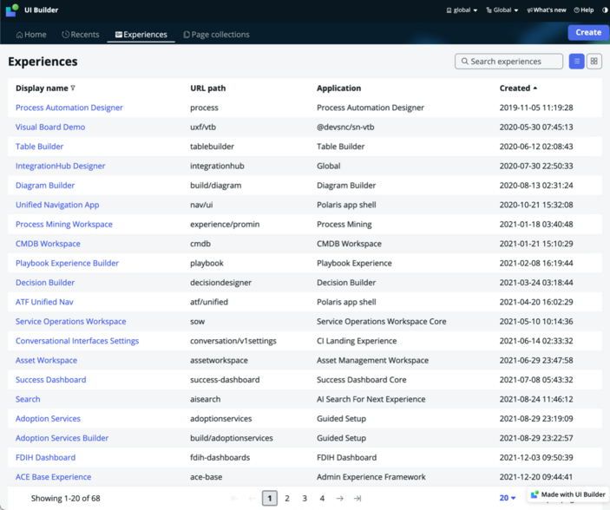The height and width of the screenshot is (510, 610).
Task: Go to page 4
Action: [322, 499]
